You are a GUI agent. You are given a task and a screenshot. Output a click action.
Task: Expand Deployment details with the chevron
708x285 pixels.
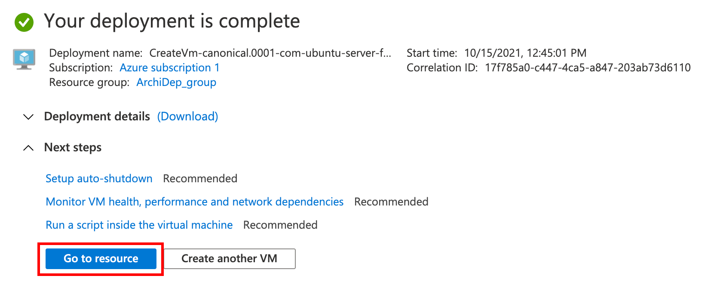(28, 117)
